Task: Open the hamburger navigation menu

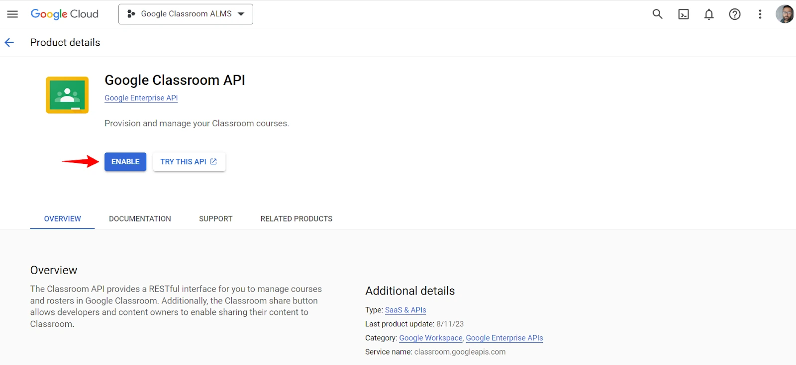Action: pyautogui.click(x=12, y=14)
